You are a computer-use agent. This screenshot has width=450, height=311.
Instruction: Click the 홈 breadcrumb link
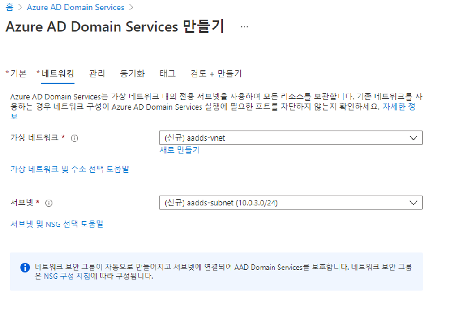(9, 7)
